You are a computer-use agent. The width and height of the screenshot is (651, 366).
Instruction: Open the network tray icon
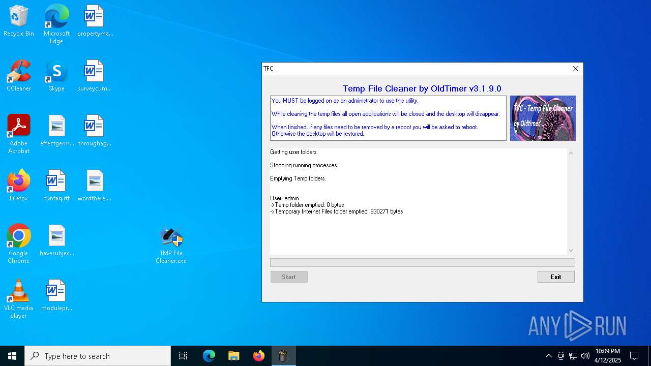[573, 356]
